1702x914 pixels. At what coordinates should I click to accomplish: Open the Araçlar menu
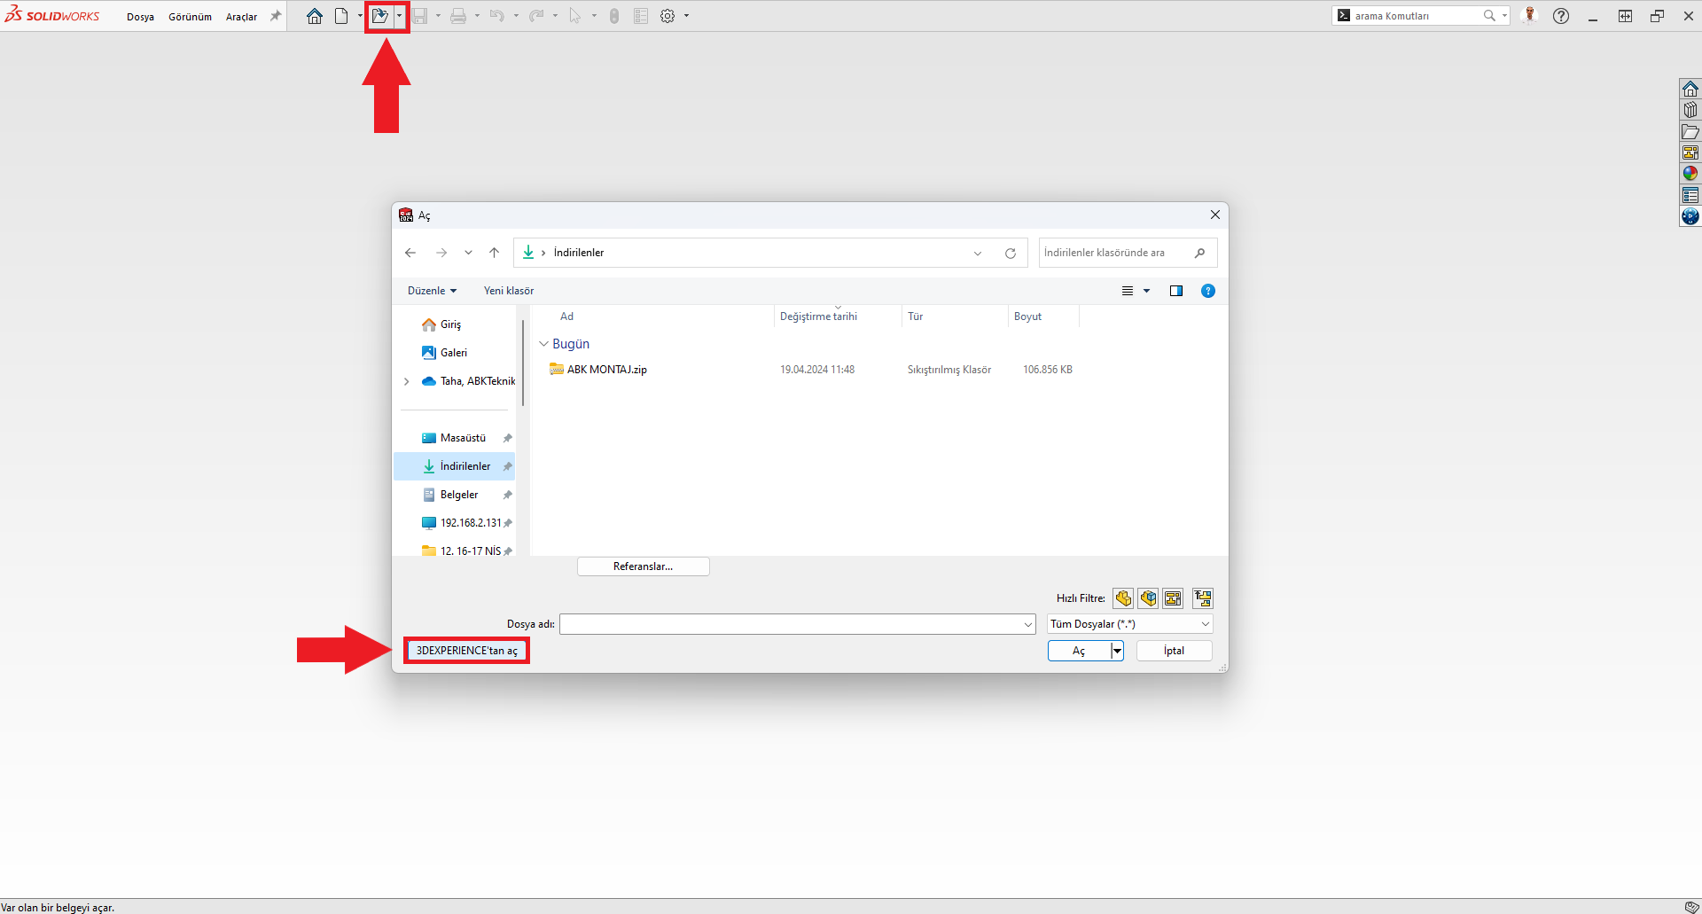click(241, 17)
